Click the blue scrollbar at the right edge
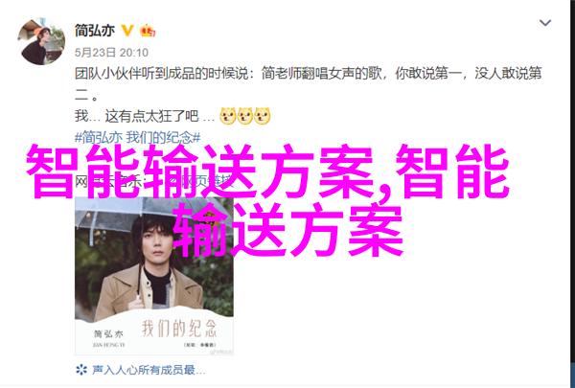This screenshot has height=388, width=575. click(x=573, y=373)
